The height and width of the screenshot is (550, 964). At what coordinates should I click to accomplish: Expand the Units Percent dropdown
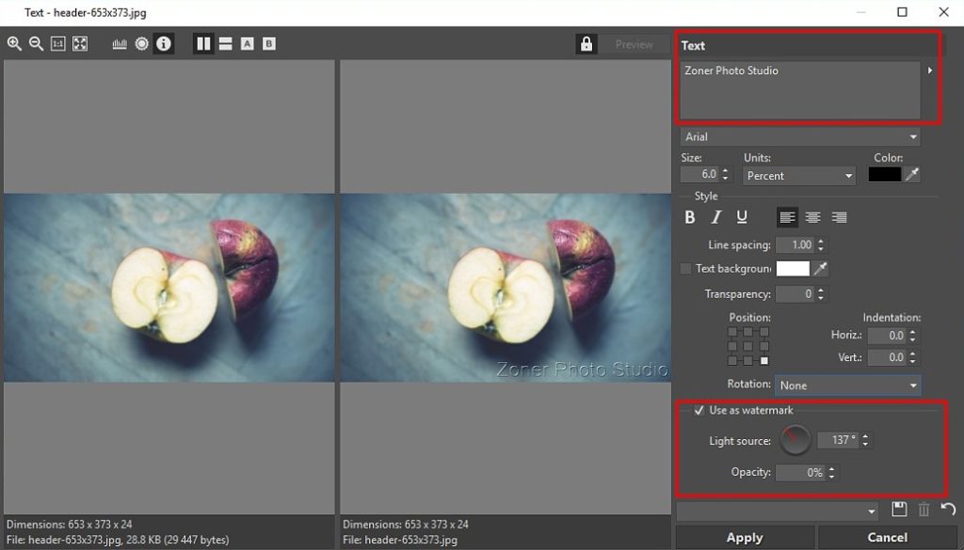click(x=798, y=176)
